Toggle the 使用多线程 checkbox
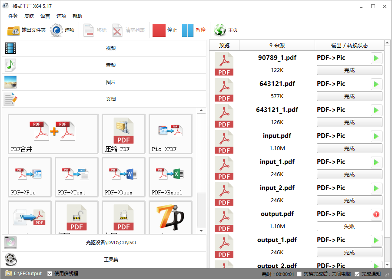Viewport: 392px width, 279px height. pos(50,274)
